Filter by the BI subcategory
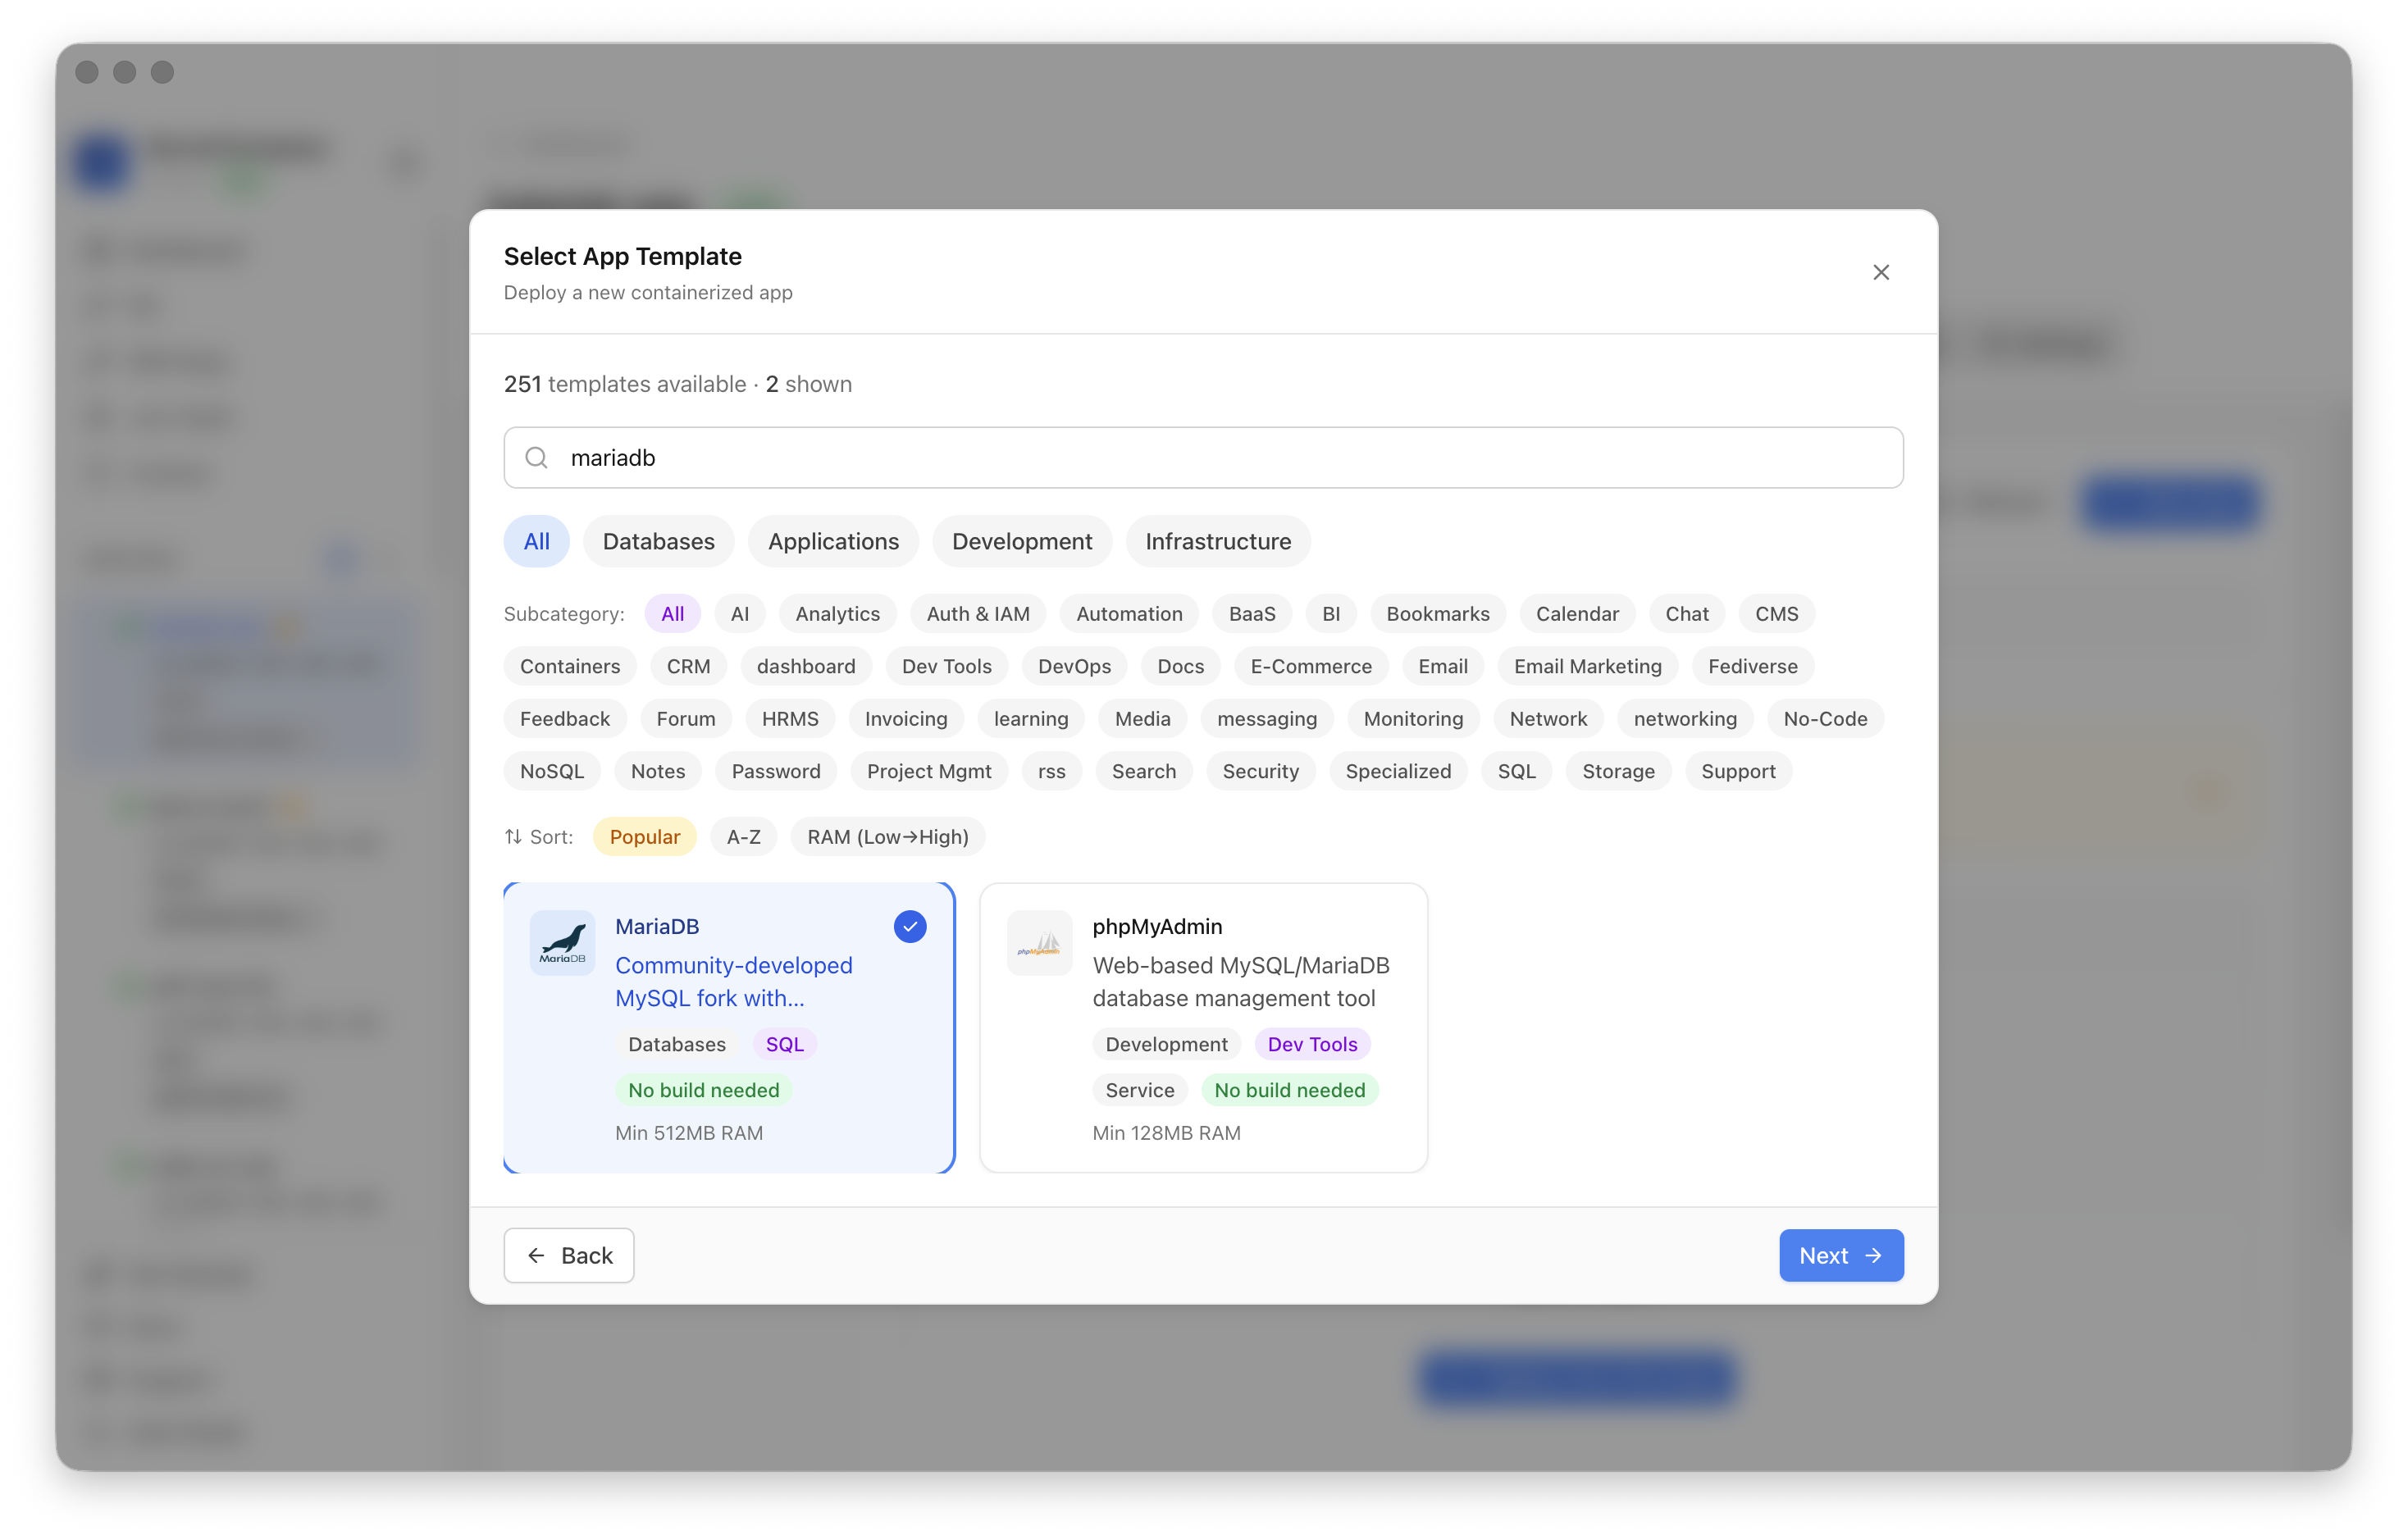This screenshot has height=1540, width=2408. click(x=1331, y=613)
